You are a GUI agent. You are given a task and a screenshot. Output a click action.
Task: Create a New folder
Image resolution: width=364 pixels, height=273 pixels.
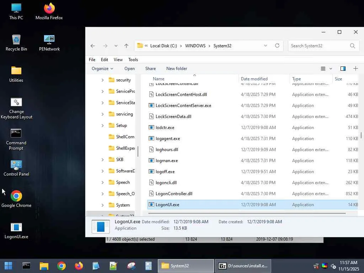177,69
